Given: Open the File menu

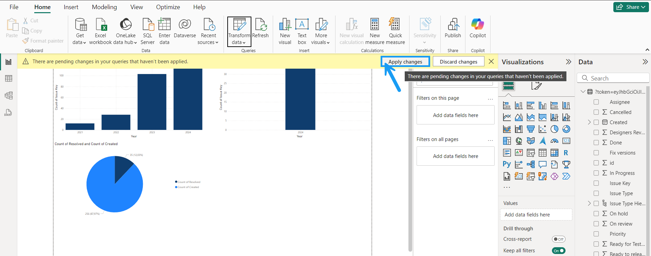Looking at the screenshot, I should pos(14,7).
